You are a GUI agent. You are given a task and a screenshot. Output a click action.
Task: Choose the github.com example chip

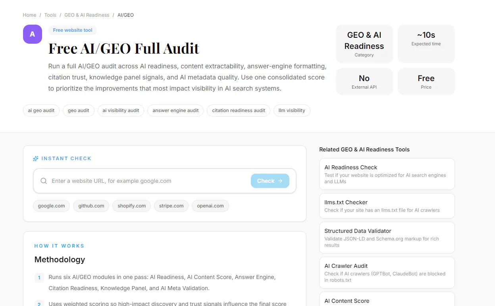point(91,206)
